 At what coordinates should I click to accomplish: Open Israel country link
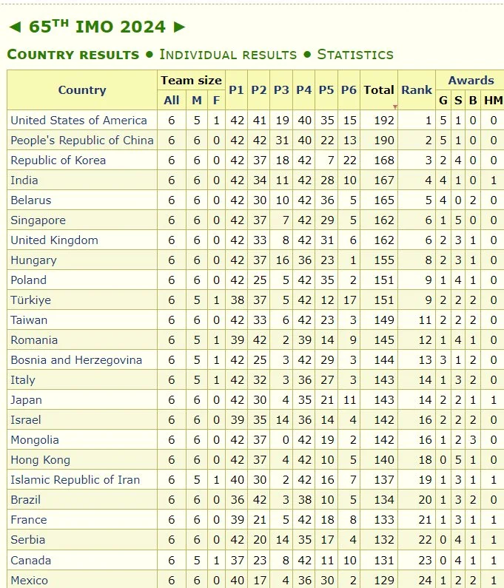coord(25,419)
